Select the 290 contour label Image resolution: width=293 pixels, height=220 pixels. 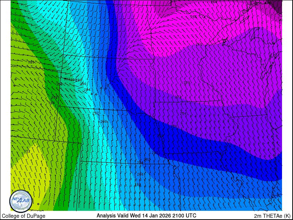104,122
